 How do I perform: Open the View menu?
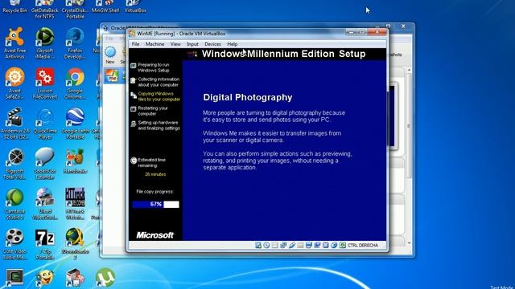(x=175, y=44)
